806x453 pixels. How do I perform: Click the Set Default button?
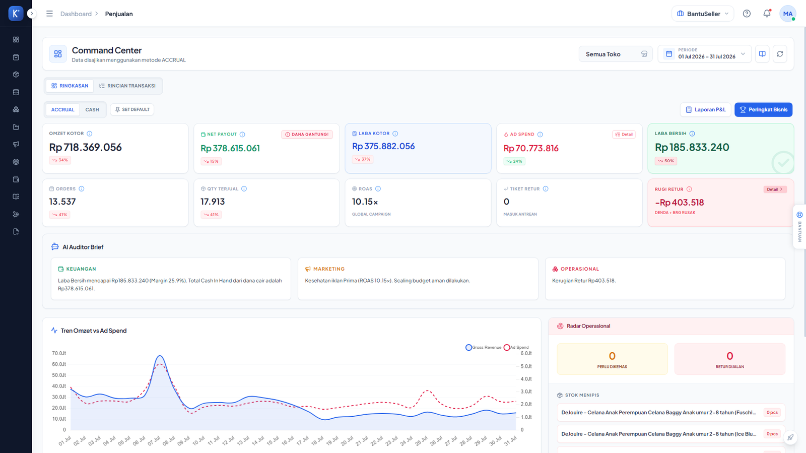coord(132,109)
